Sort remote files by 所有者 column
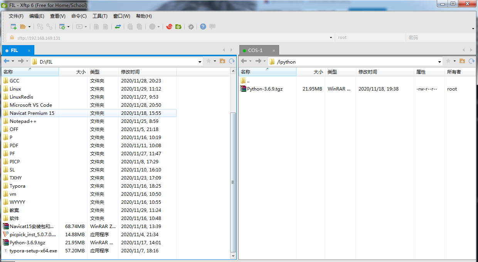The height and width of the screenshot is (262, 478). coord(460,72)
